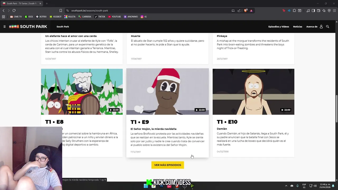This screenshot has height=190, width=338.
Task: Open the South Park site hamburger menu
Action: tap(4, 27)
